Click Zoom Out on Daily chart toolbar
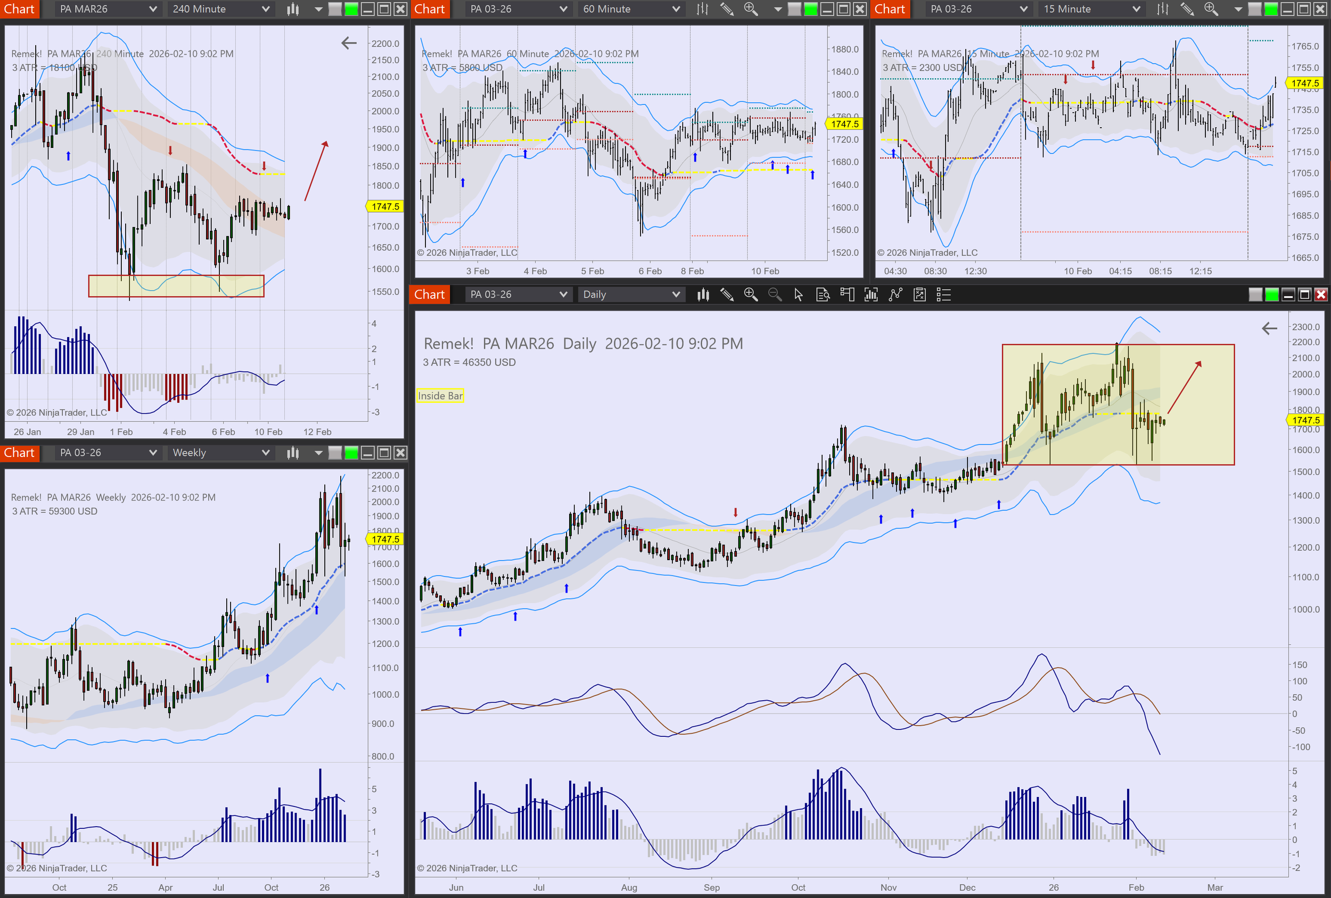Screen dimensions: 1331x898 (x=774, y=295)
